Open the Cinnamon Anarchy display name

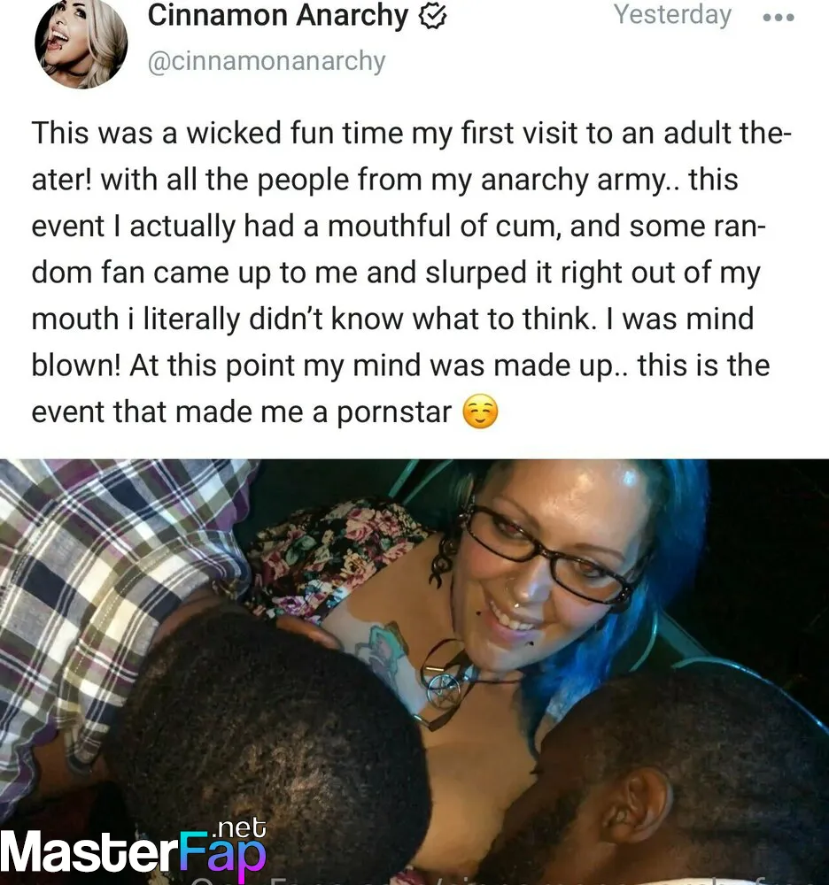coord(277,16)
